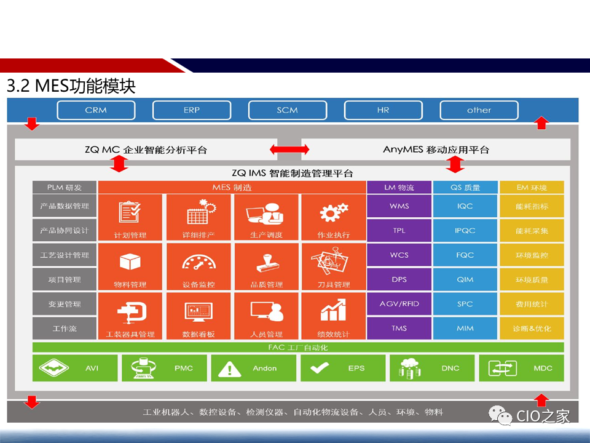
Task: Open the WMS warehouse module button
Action: click(x=399, y=206)
